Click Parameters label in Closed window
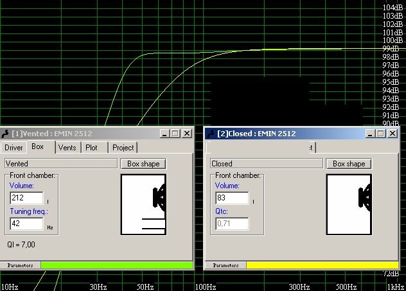406x291 pixels. (x=225, y=265)
